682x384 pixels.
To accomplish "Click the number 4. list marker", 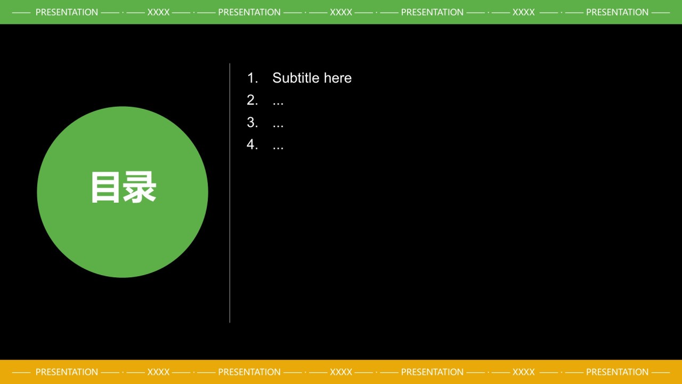I will [x=252, y=145].
